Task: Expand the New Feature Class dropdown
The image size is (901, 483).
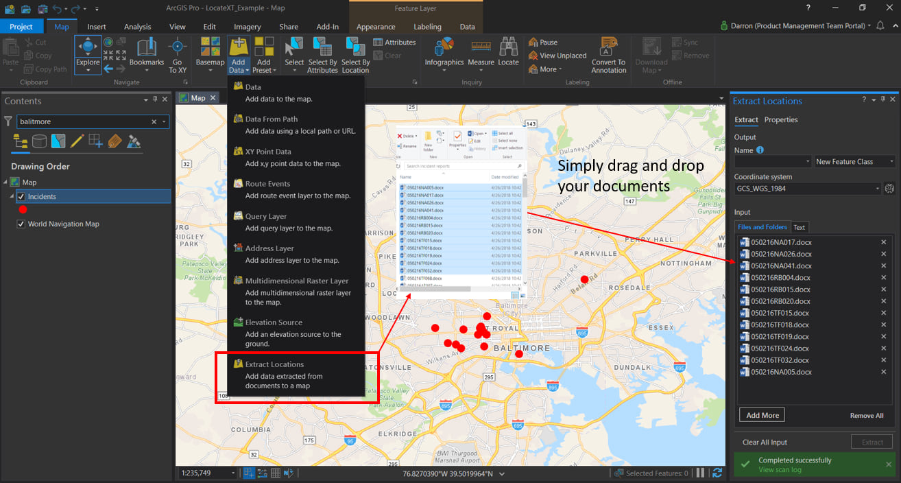Action: pyautogui.click(x=891, y=162)
